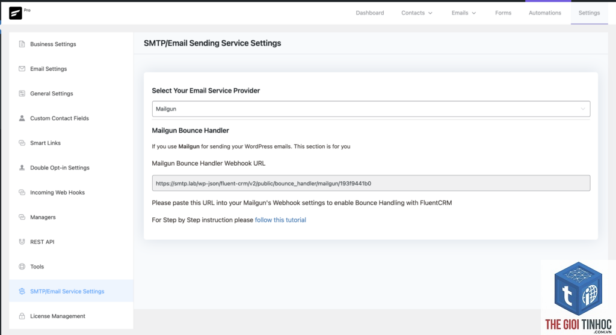Click the Business Settings document icon
Image resolution: width=616 pixels, height=335 pixels.
click(22, 44)
